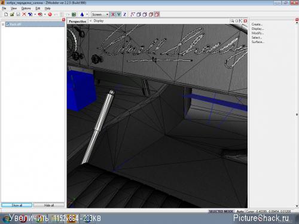Expand the Display... command group
This screenshot has width=299, height=224.
(x=258, y=29)
